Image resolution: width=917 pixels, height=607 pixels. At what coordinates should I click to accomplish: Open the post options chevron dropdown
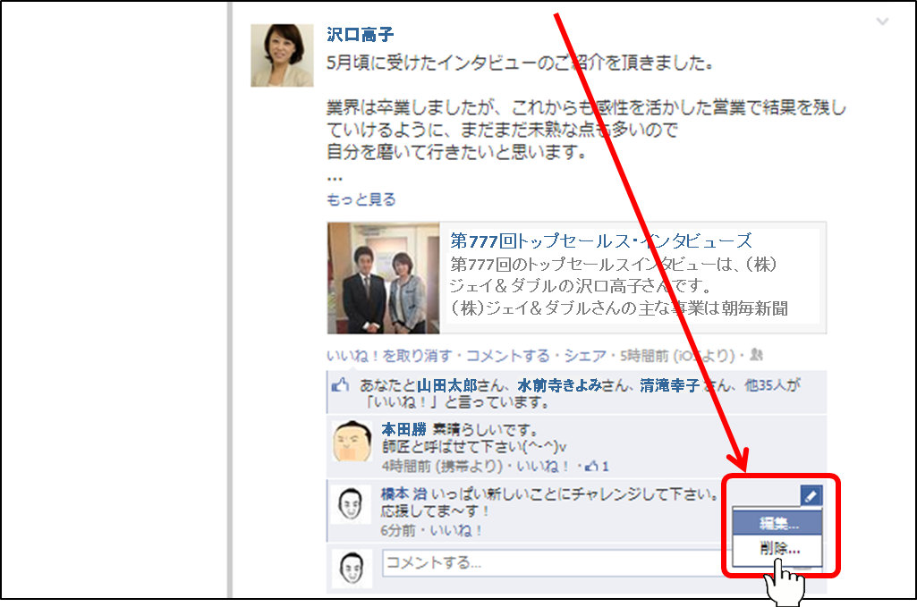tap(882, 21)
